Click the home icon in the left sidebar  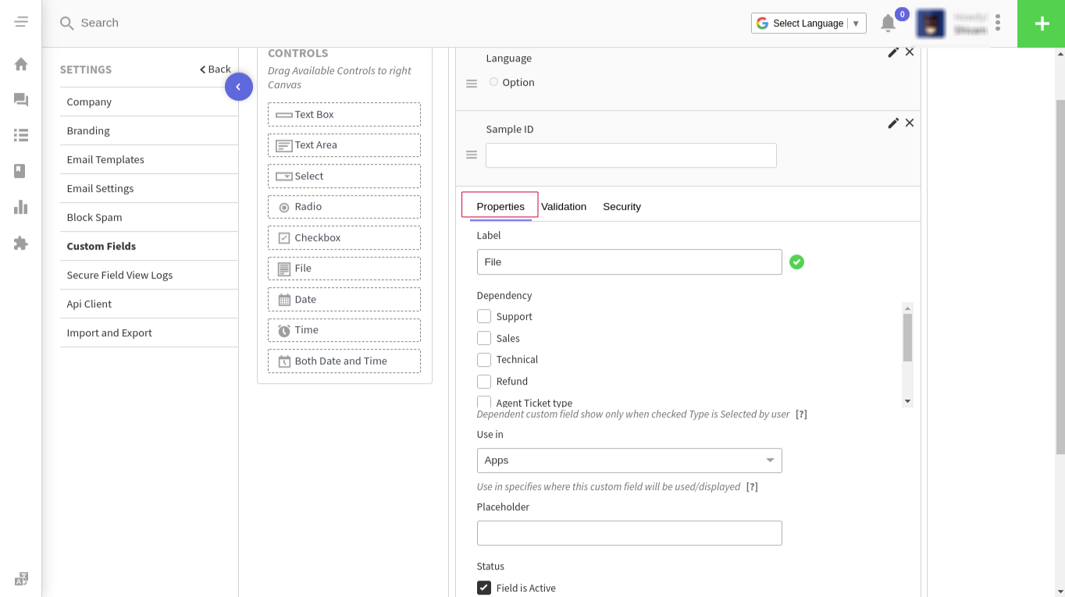tap(21, 66)
